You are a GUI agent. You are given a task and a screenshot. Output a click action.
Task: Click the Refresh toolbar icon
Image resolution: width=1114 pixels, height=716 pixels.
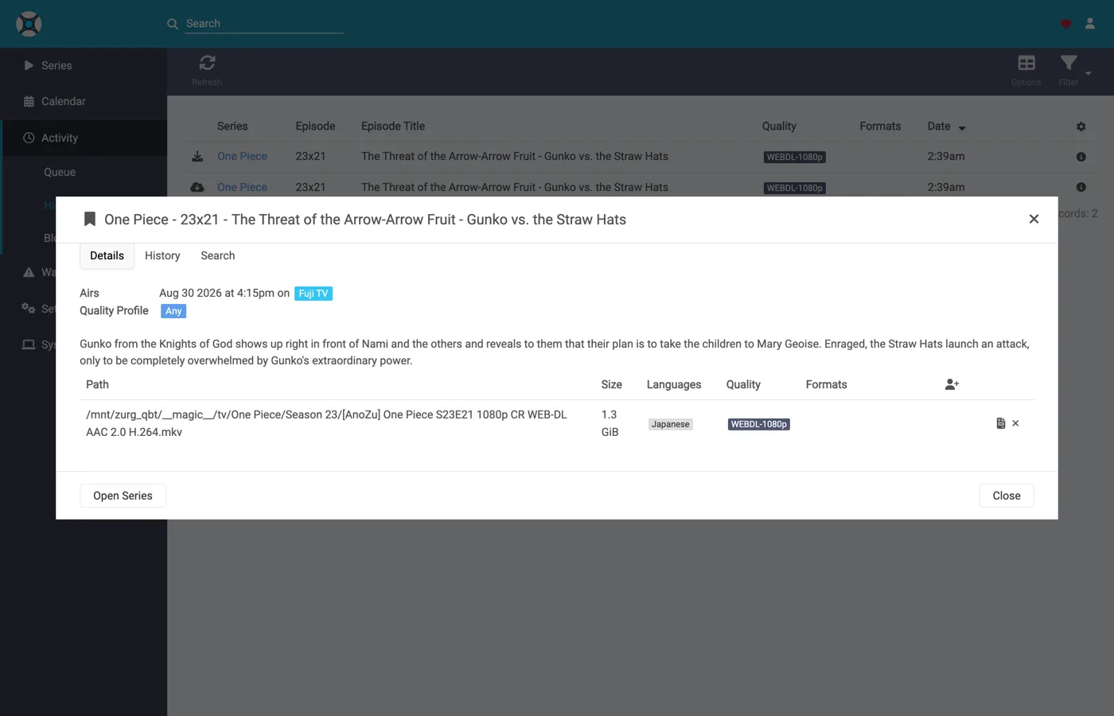pyautogui.click(x=207, y=70)
